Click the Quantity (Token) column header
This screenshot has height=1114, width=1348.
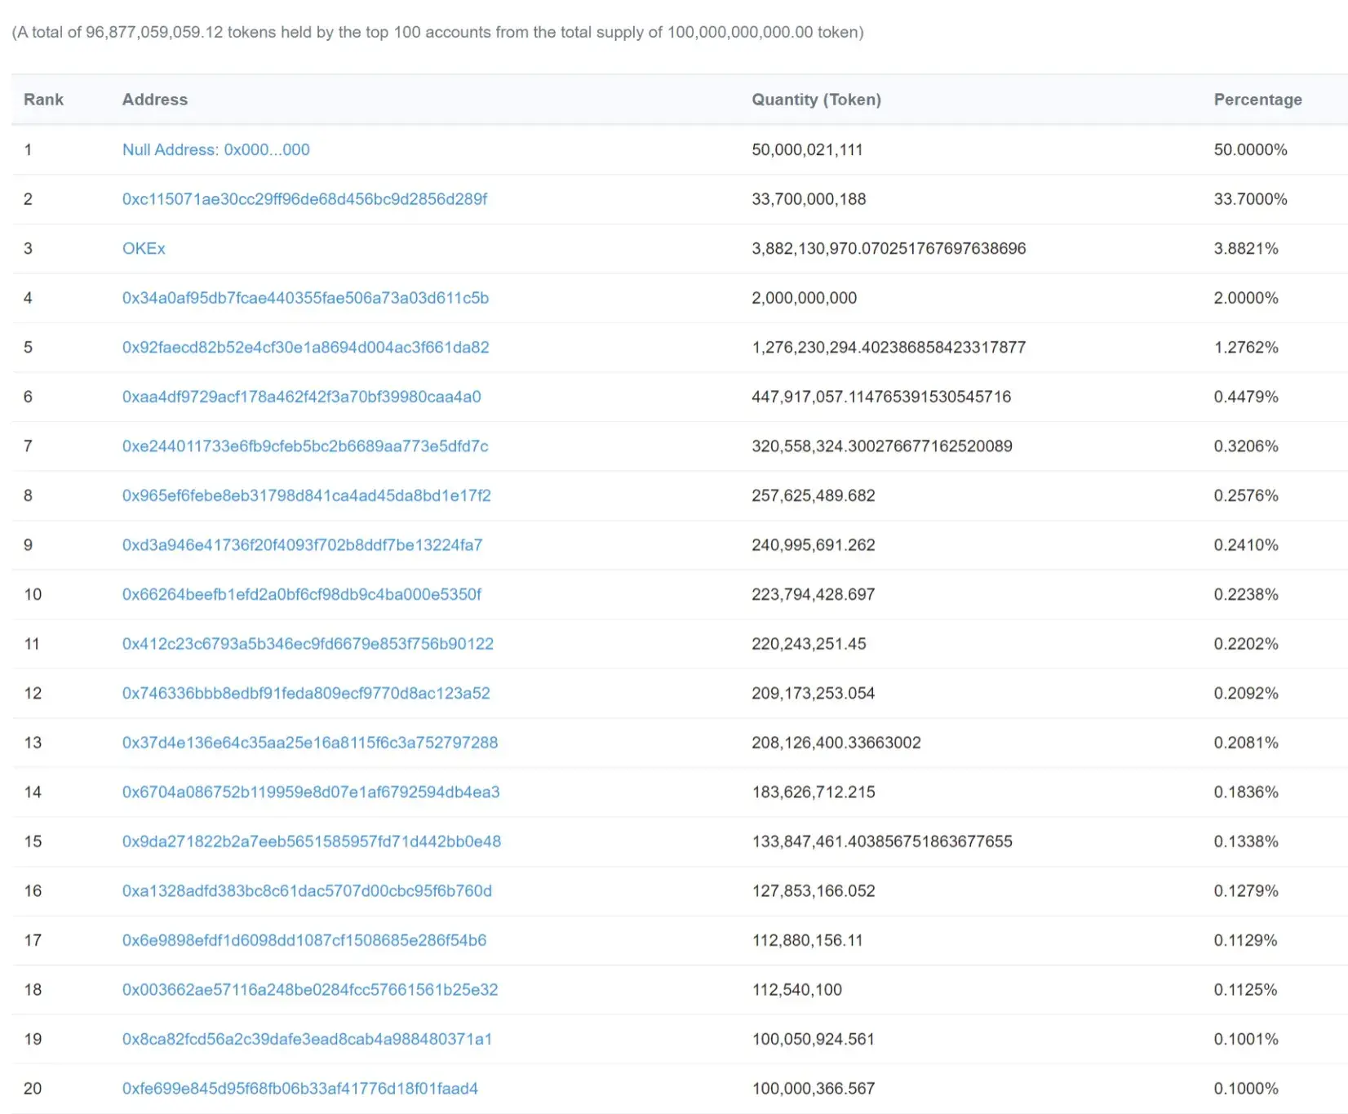(816, 100)
